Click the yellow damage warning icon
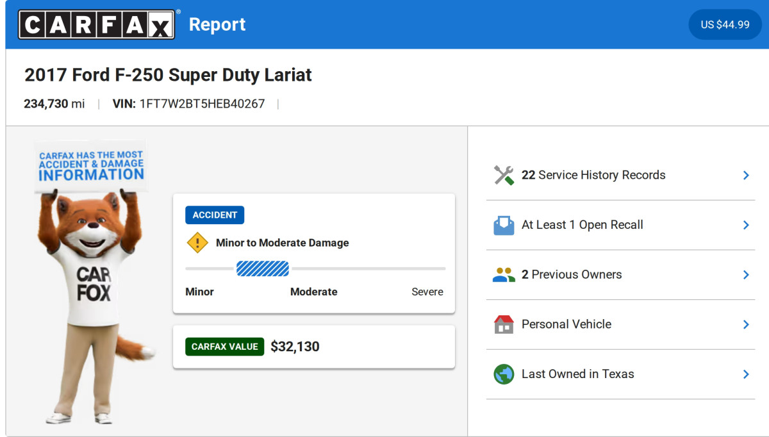 (197, 243)
